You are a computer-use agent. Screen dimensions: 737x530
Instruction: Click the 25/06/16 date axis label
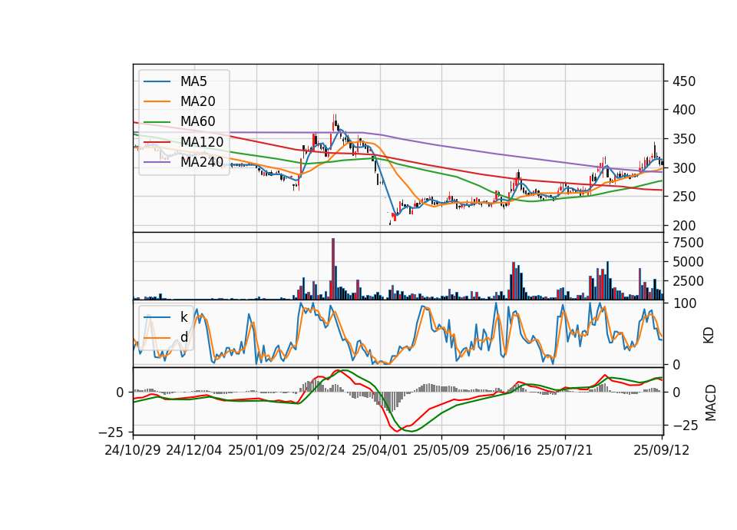pos(504,450)
